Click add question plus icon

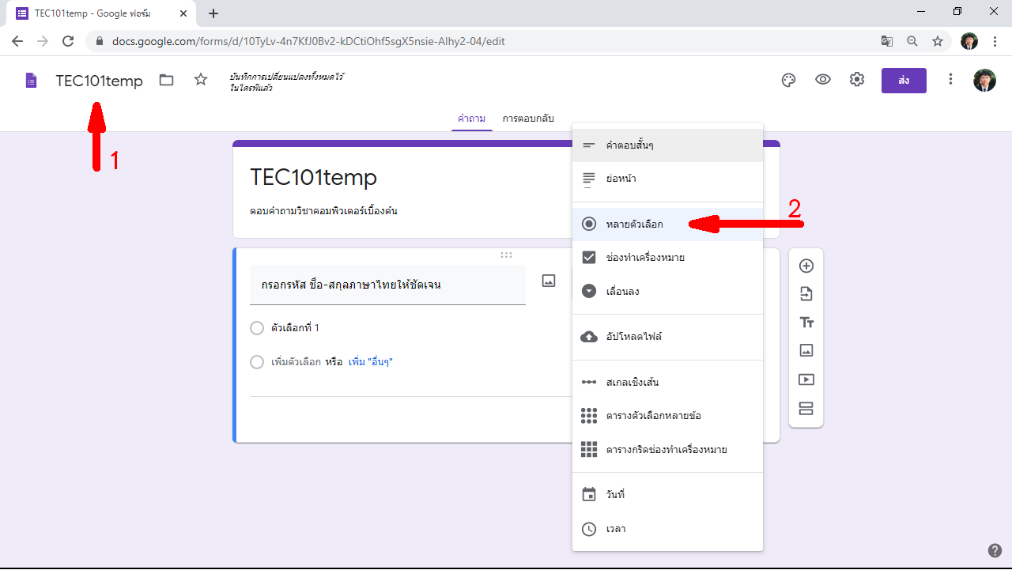[x=806, y=266]
